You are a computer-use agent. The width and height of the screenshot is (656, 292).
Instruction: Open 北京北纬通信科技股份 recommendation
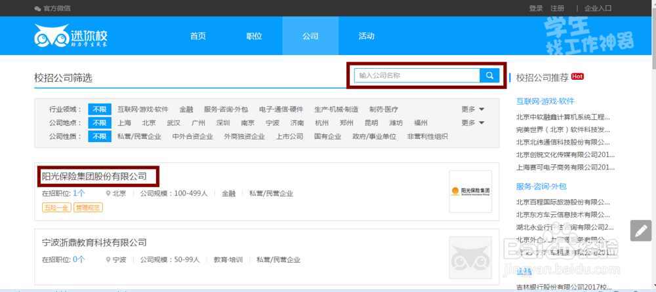click(563, 142)
